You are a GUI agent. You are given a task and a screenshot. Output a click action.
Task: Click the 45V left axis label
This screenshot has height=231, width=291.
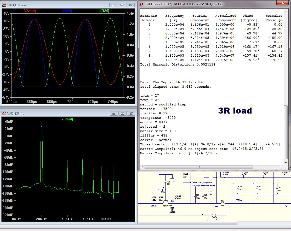tap(6, 13)
